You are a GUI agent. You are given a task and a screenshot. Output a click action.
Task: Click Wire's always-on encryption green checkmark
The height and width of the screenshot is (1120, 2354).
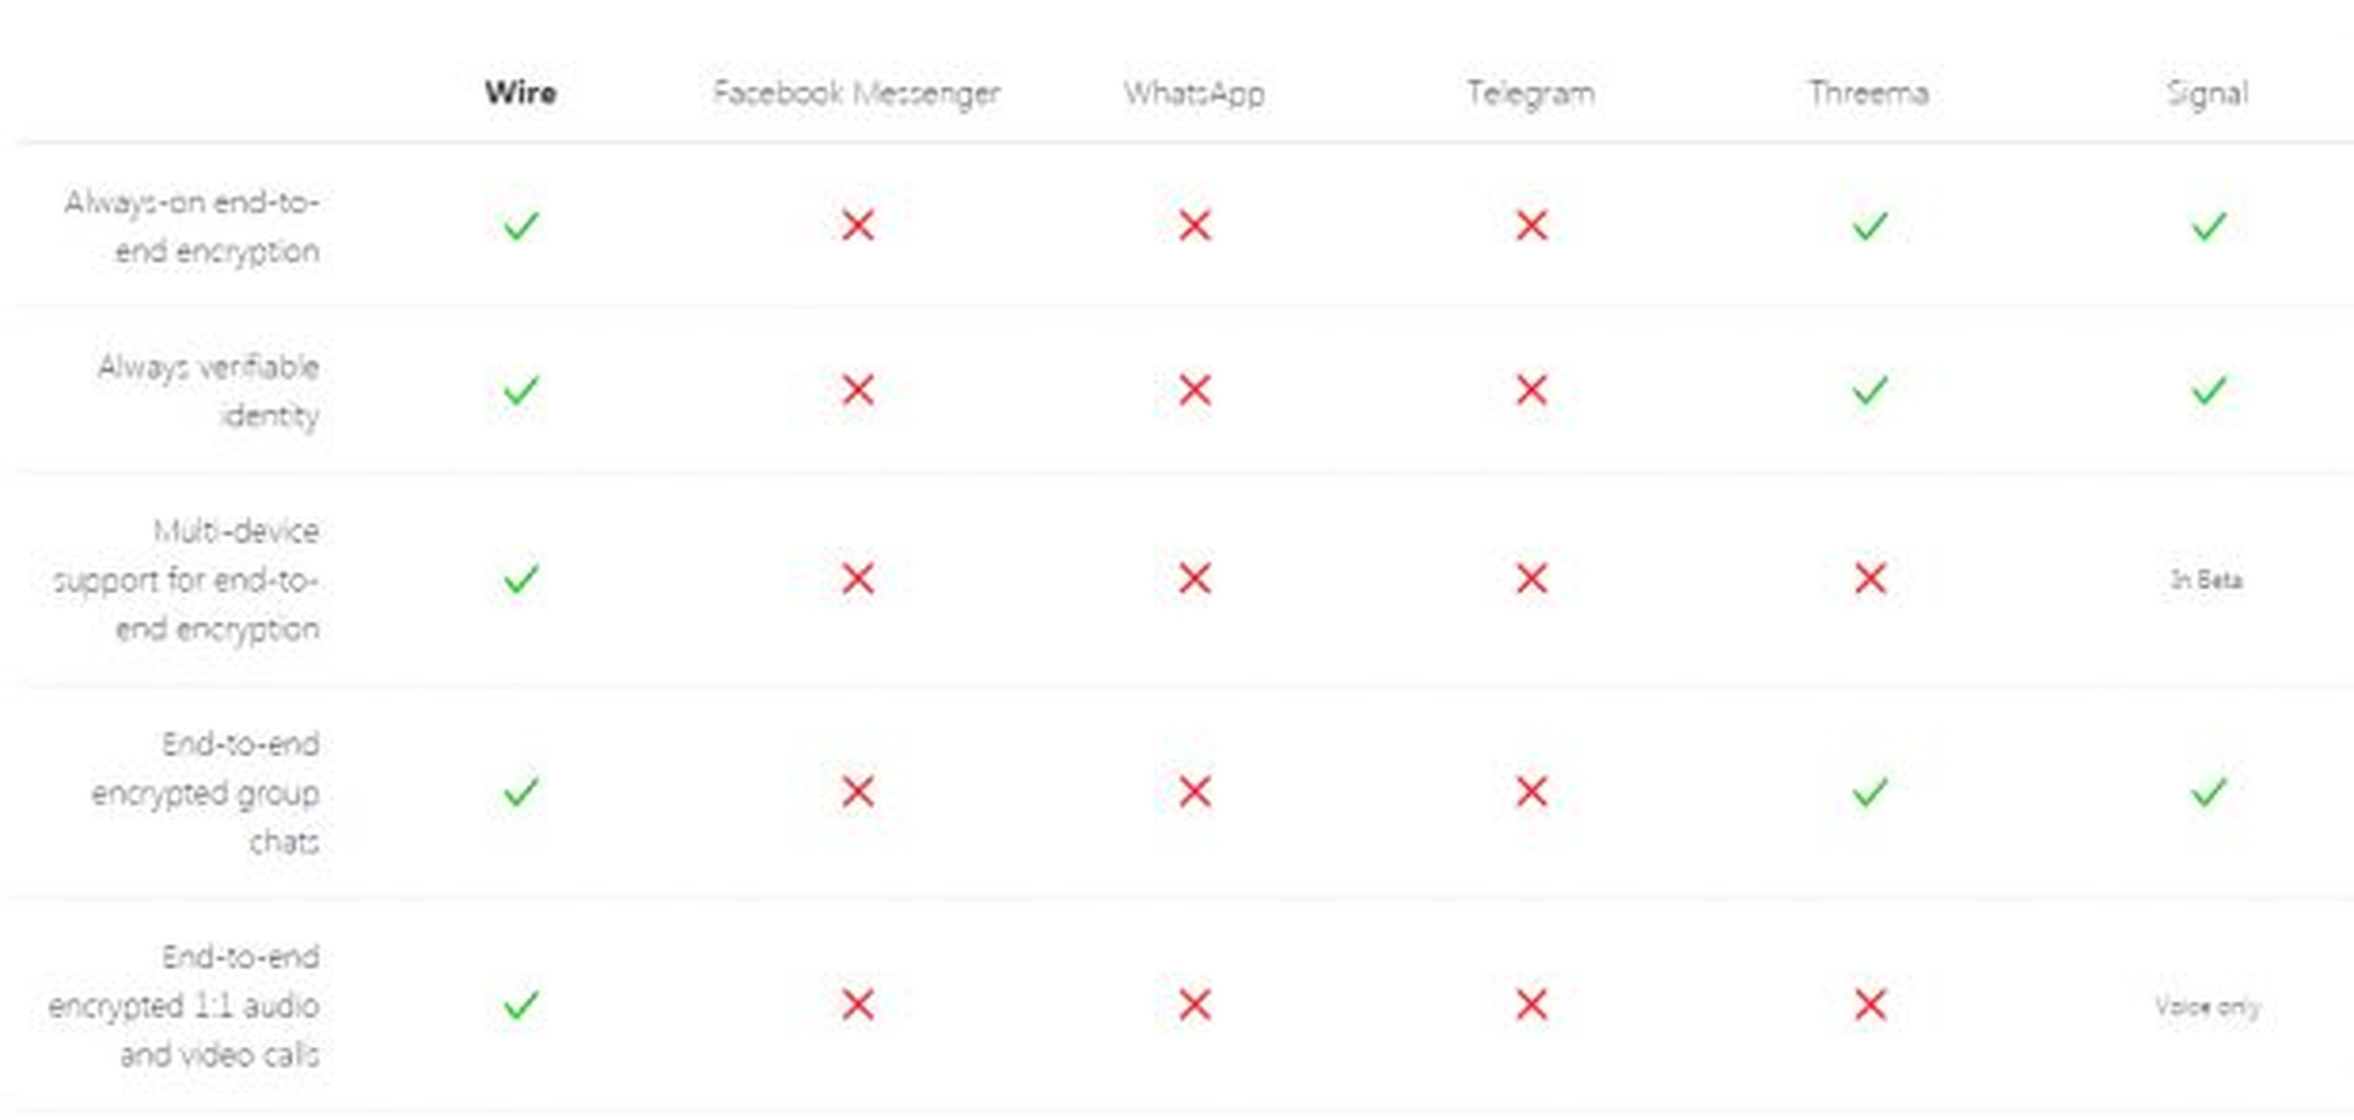tap(521, 225)
